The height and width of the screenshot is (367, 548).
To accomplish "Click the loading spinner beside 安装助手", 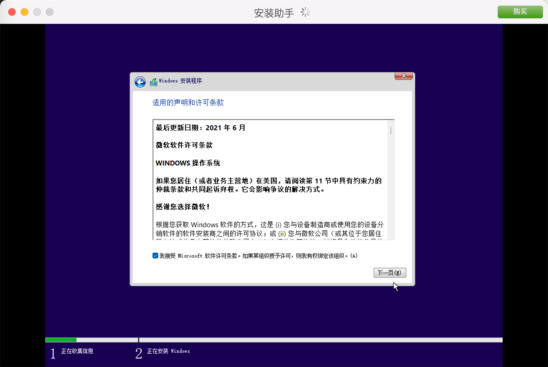I will tap(305, 12).
